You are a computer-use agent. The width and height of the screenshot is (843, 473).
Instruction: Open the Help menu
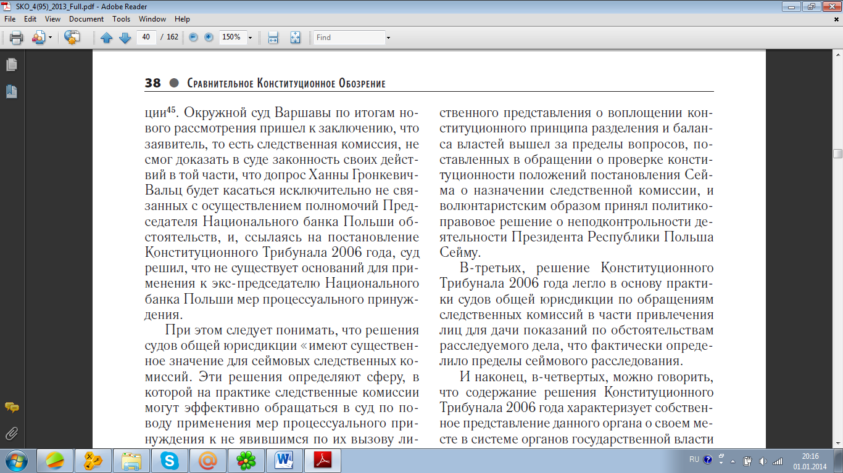click(x=182, y=19)
